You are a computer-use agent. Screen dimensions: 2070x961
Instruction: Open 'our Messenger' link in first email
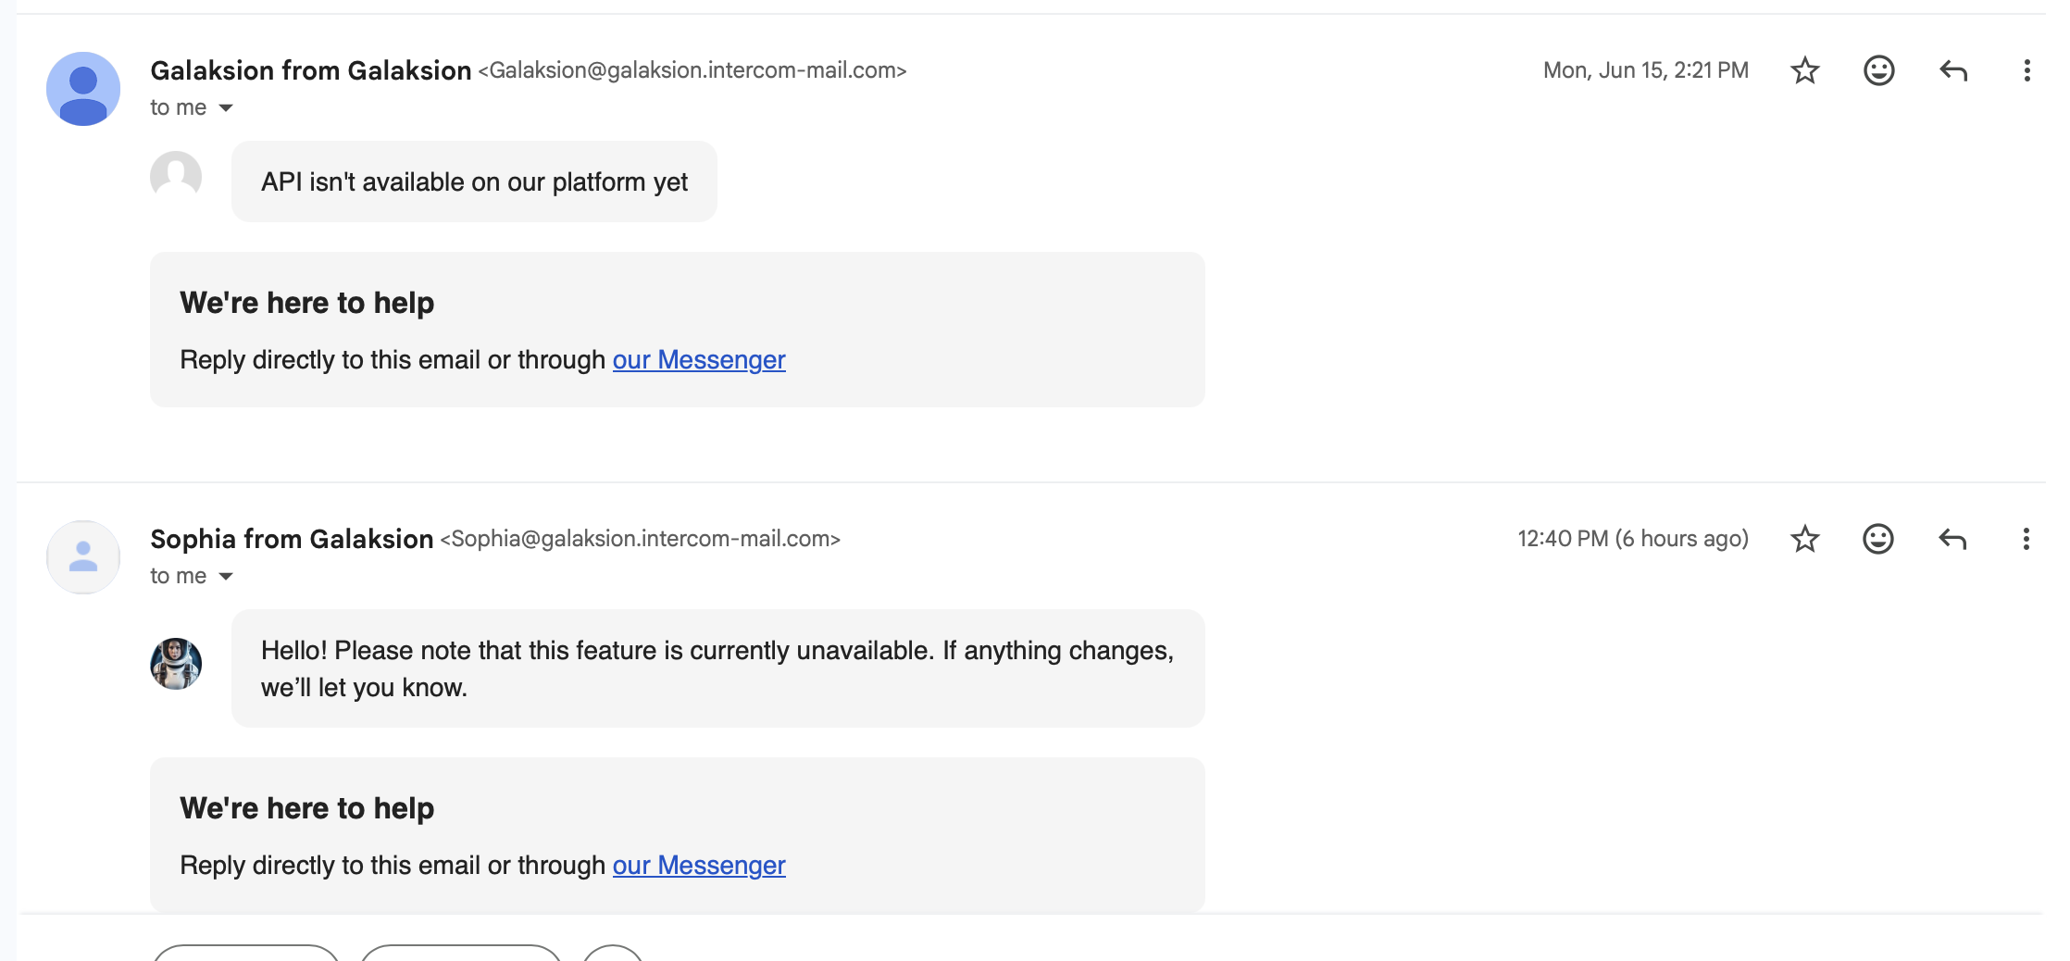[x=699, y=359]
